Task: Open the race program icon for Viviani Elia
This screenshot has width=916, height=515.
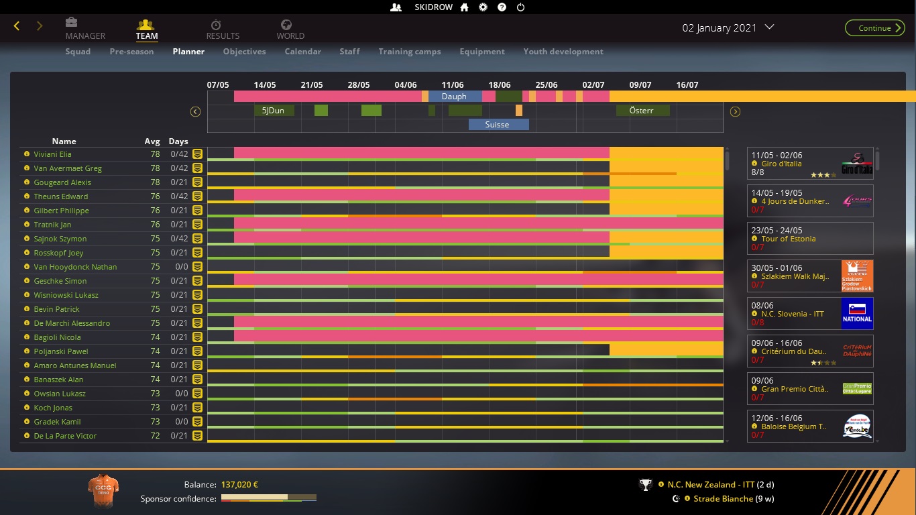Action: 197,154
